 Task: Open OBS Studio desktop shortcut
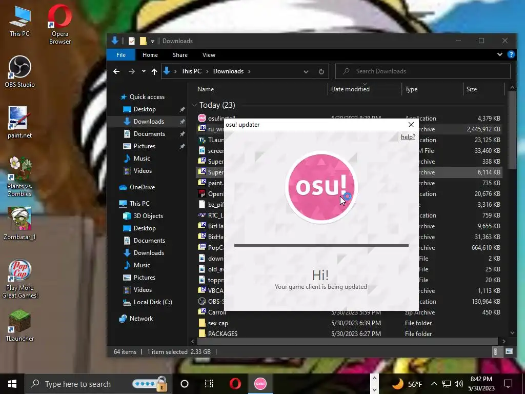(19, 71)
